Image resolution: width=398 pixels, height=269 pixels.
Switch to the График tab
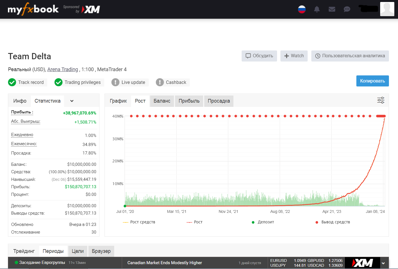(118, 101)
